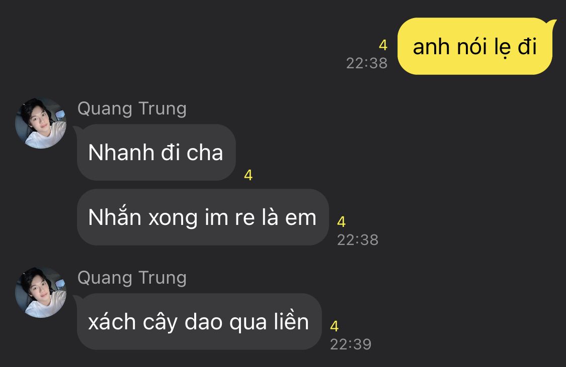566x367 pixels.
Task: Open Quang Trung's profile photo beside 'Nhanh đi cha'
Action: (x=41, y=123)
